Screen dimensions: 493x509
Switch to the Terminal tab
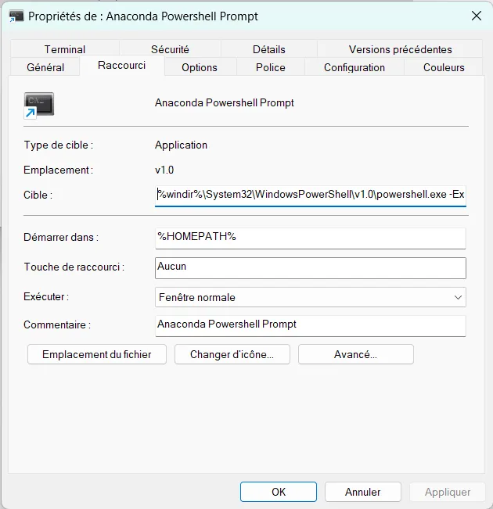65,49
